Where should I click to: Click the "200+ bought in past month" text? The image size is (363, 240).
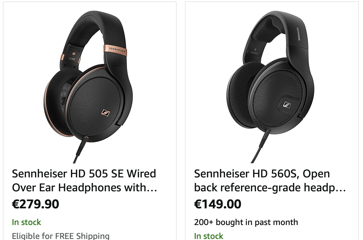[246, 222]
